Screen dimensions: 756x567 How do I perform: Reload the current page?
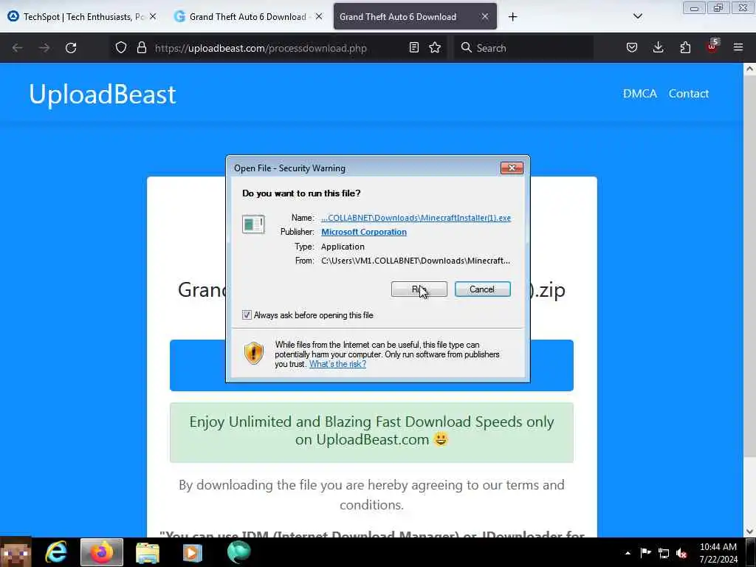71,48
